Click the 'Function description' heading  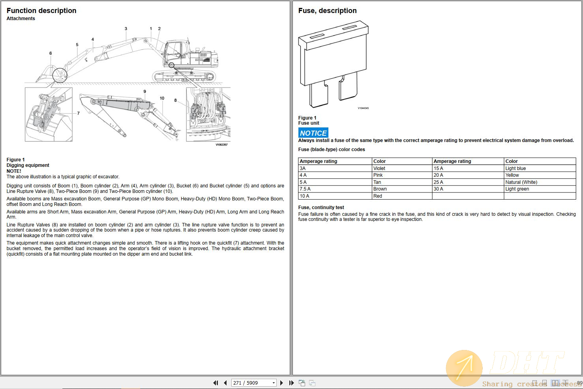pyautogui.click(x=41, y=11)
